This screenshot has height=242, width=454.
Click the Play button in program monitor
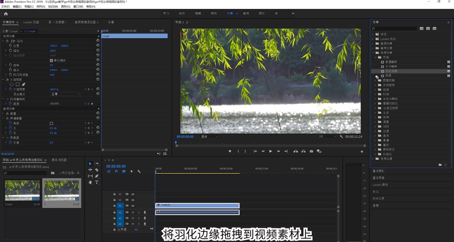271,151
